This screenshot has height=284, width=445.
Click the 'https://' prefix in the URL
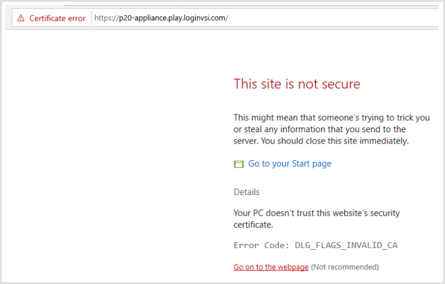click(x=104, y=18)
